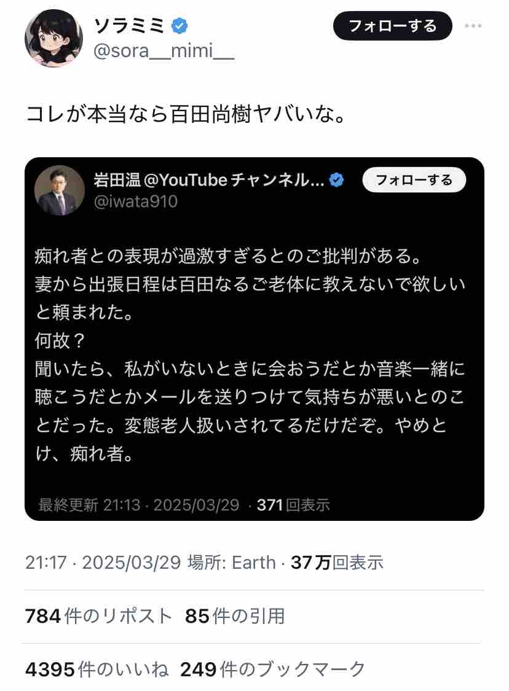Screen dimensions: 509x691
Task: Click the 岩田温 @YouTubeチャンネル display name
Action: pos(208,180)
